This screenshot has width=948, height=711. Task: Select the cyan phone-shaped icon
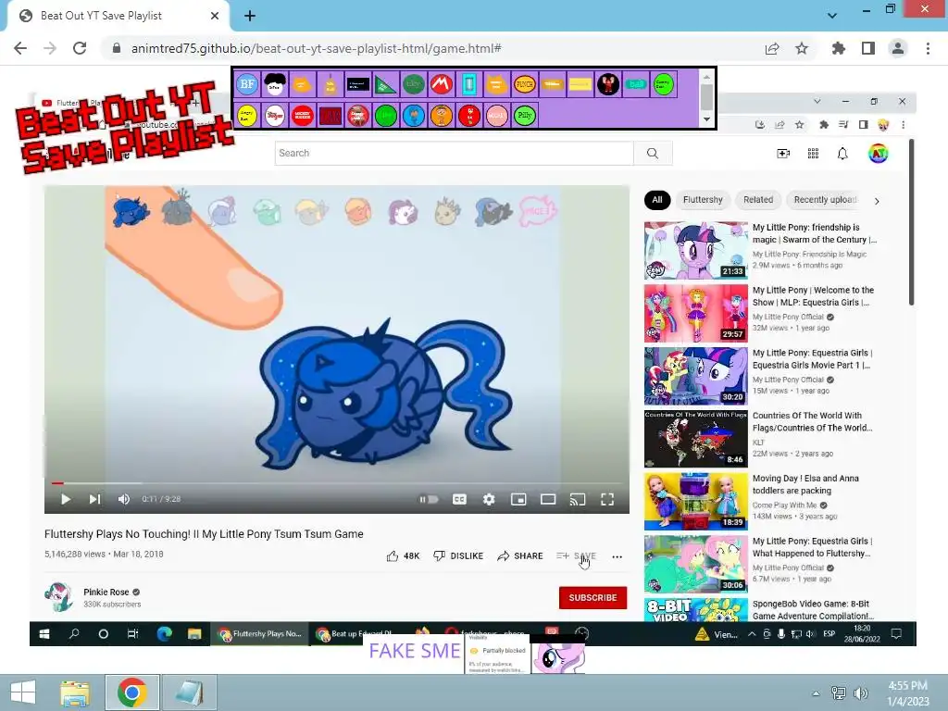469,84
